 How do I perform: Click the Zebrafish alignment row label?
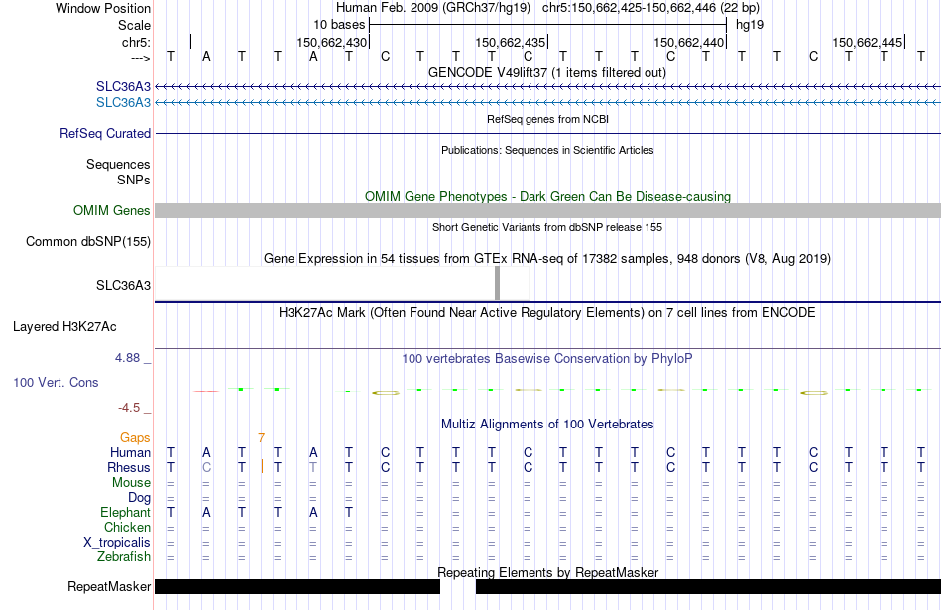(x=123, y=557)
